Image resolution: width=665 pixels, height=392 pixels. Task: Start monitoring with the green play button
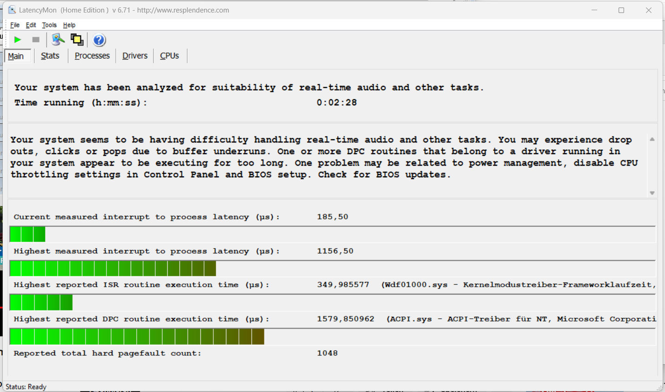[x=18, y=40]
